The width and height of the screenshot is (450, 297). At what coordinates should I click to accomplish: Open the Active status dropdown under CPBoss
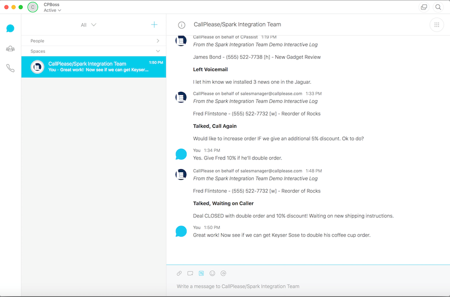52,10
